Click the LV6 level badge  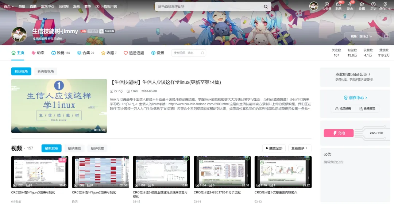[83, 31]
